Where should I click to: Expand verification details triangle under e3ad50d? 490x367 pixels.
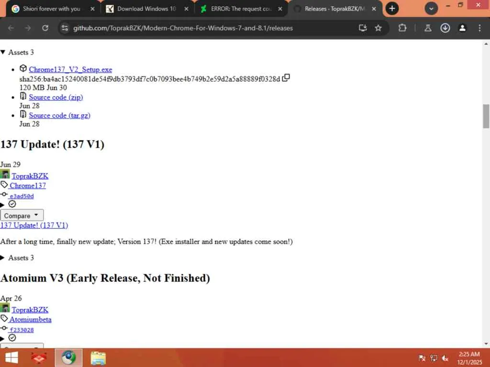[2, 205]
